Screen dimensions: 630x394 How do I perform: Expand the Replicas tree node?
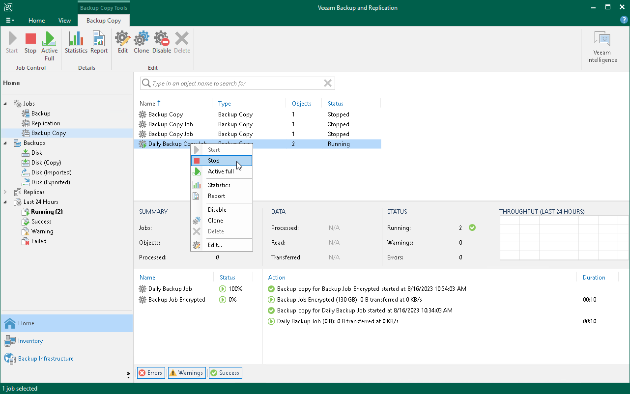pyautogui.click(x=4, y=192)
